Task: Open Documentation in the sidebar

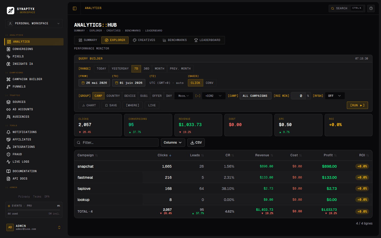Action: 34,171
